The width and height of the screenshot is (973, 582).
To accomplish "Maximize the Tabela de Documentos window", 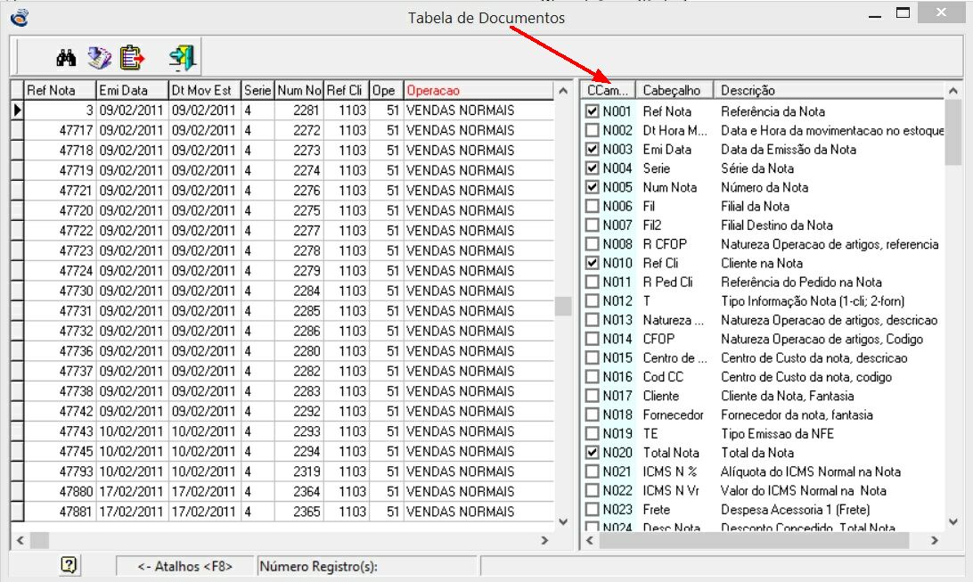I will pos(903,13).
